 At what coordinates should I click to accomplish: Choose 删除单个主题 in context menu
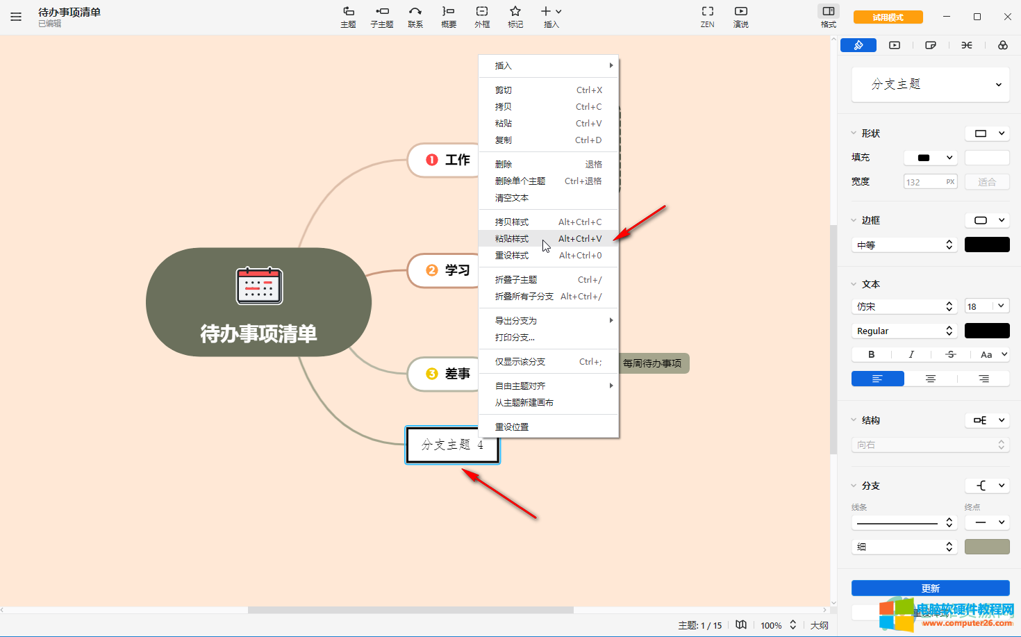[x=549, y=181]
